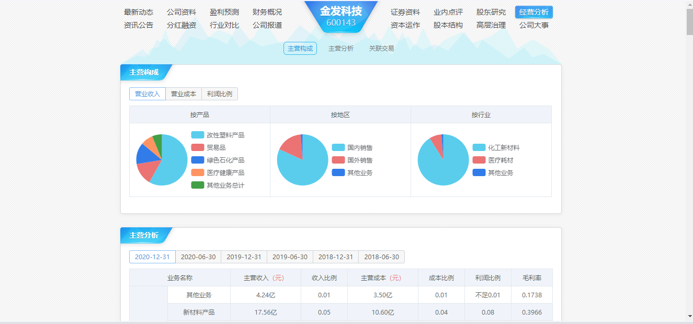Toggle 改性塑料产品 legend swatch
Screen dimensions: 693x324
pyautogui.click(x=197, y=135)
